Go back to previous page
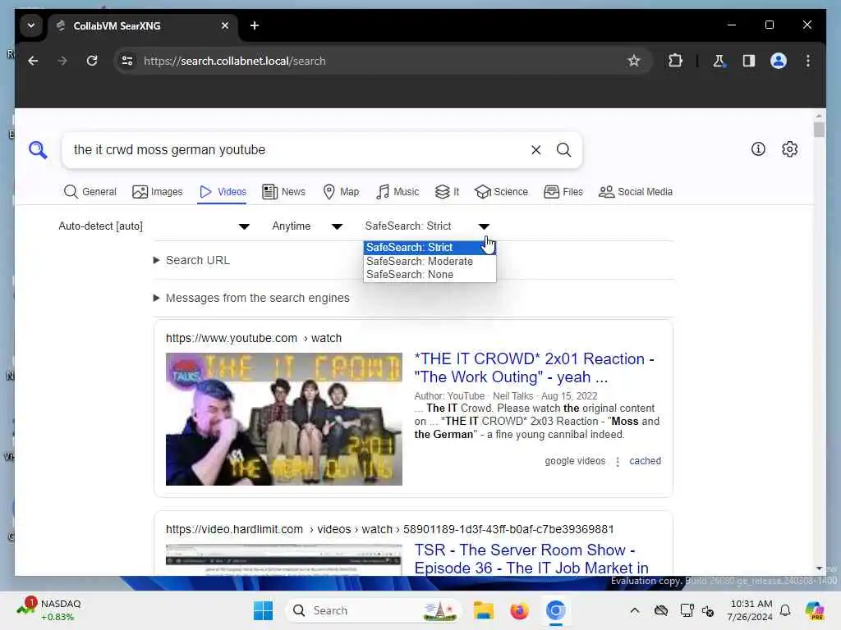The height and width of the screenshot is (630, 841). point(33,61)
